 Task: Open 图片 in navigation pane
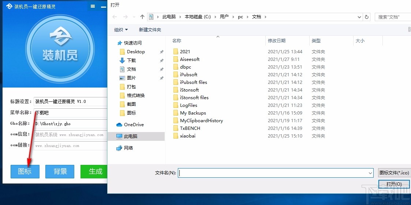click(x=131, y=78)
